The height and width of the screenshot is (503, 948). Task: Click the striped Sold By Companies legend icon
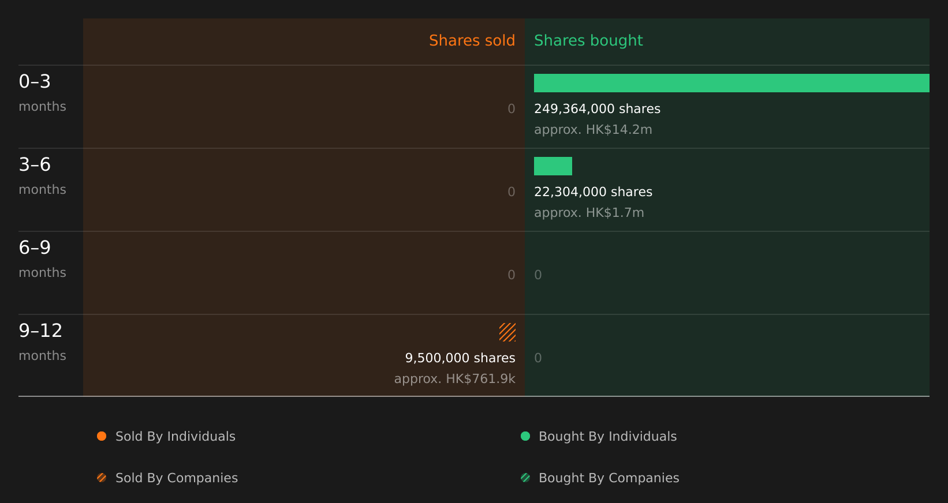point(102,478)
